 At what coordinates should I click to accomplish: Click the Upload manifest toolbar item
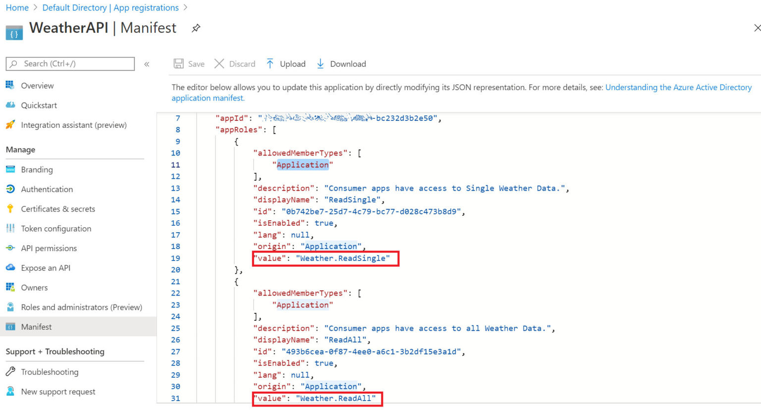[x=285, y=63]
